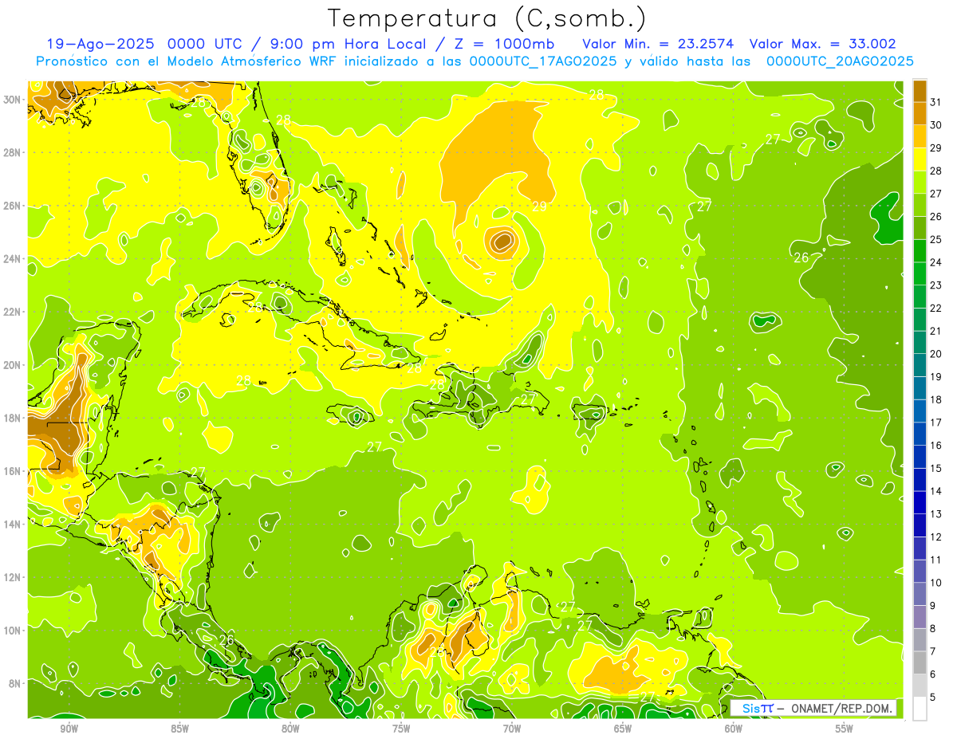Image resolution: width=957 pixels, height=739 pixels.
Task: Click the 30N latitude label
Action: tap(13, 100)
